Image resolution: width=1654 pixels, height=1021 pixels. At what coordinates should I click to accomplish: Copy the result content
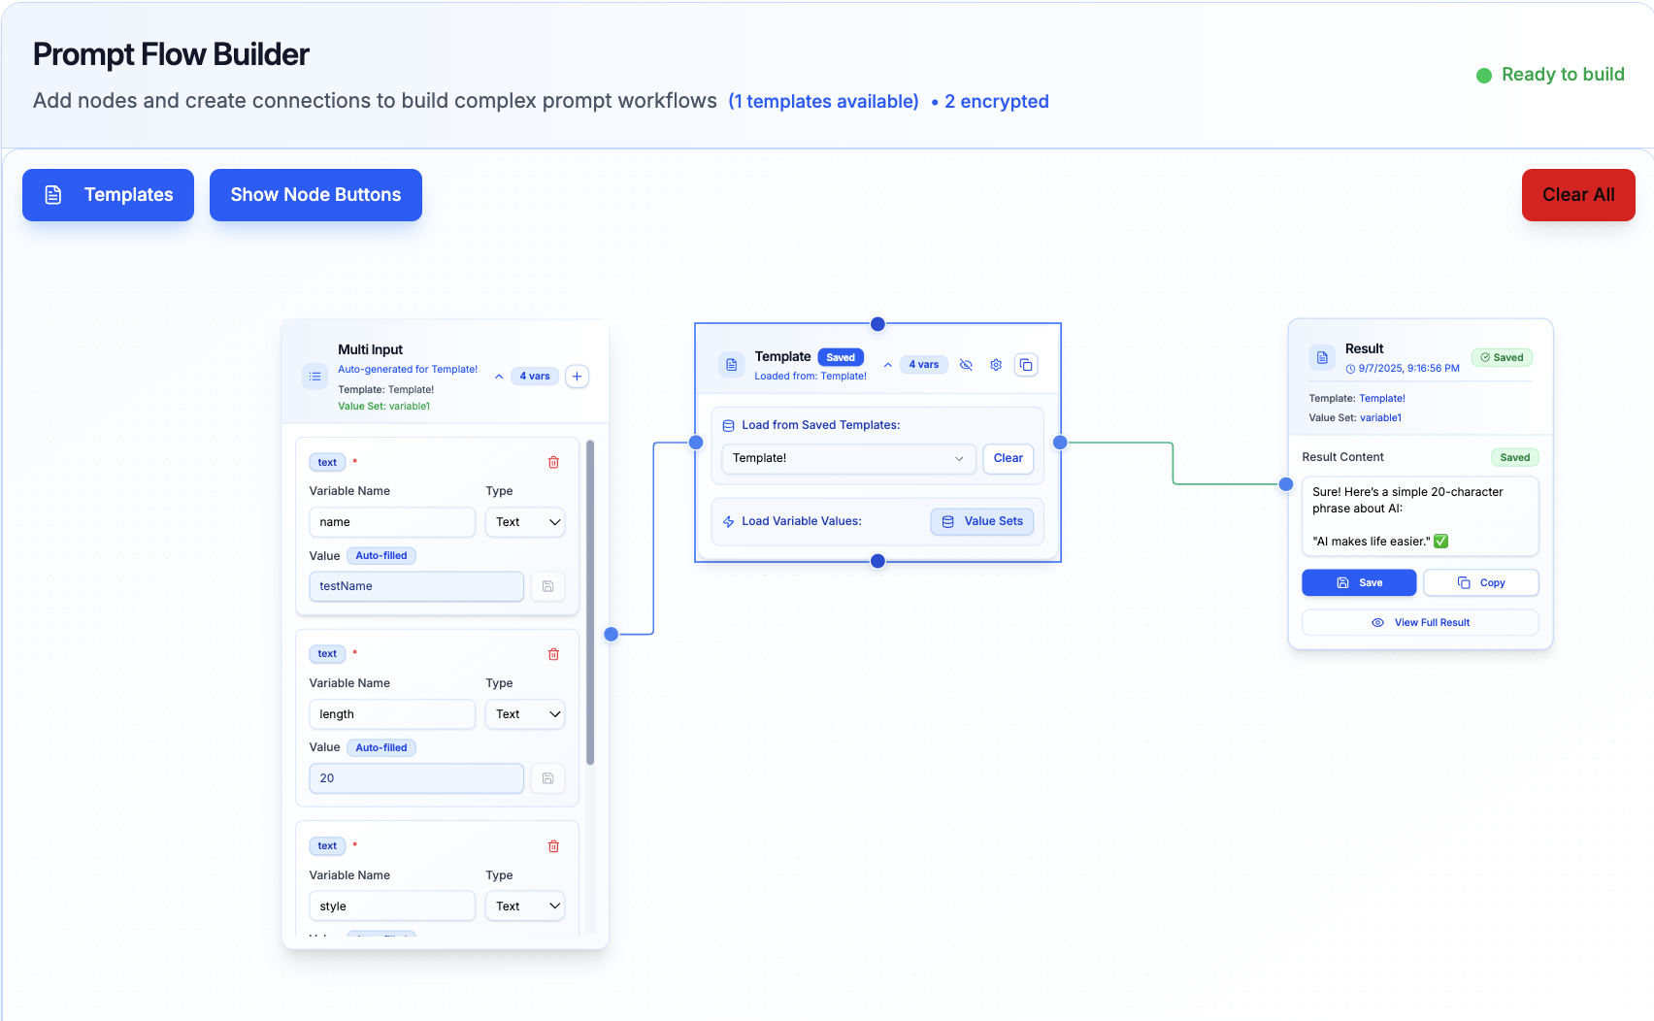(1480, 583)
